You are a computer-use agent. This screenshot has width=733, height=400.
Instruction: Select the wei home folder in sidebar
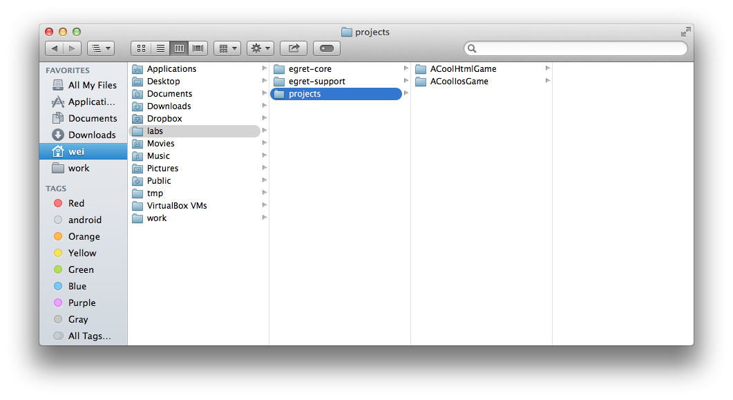click(x=83, y=151)
